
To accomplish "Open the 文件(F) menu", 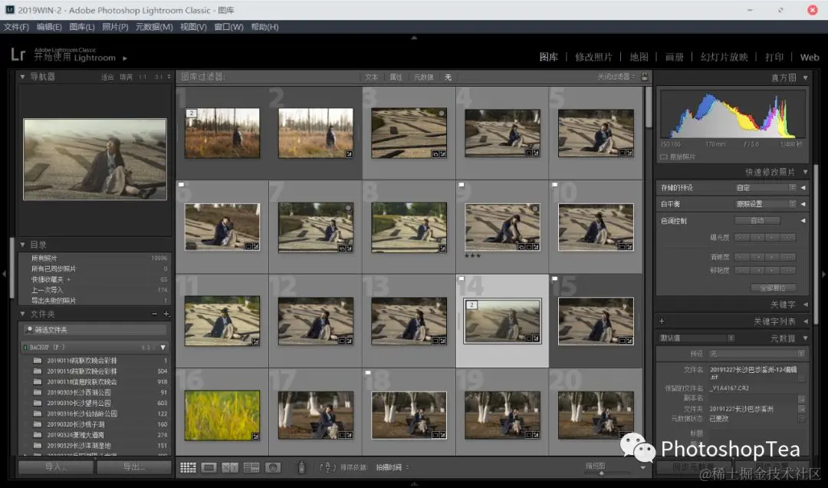I will 16,27.
